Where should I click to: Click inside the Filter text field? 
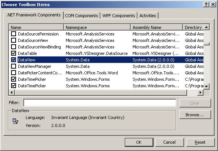click(100, 103)
